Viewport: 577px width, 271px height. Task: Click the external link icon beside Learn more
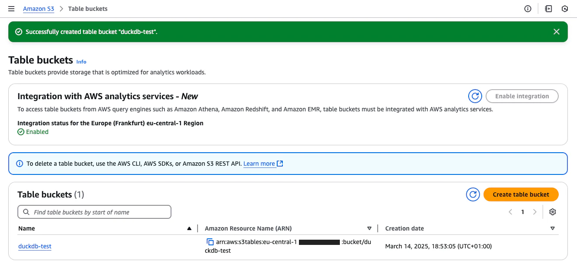pyautogui.click(x=280, y=164)
